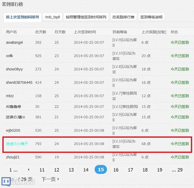
Task: Switch to 按上次签到时间排列 tab
Action: (22, 17)
